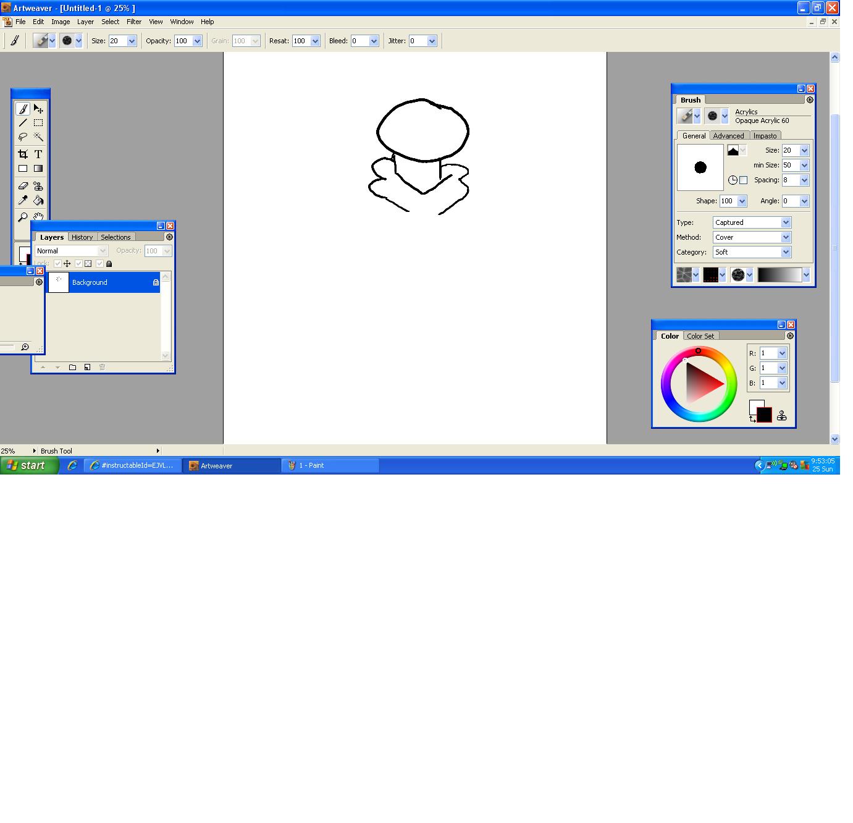
Task: Toggle the lock all checkbox
Action: click(99, 264)
